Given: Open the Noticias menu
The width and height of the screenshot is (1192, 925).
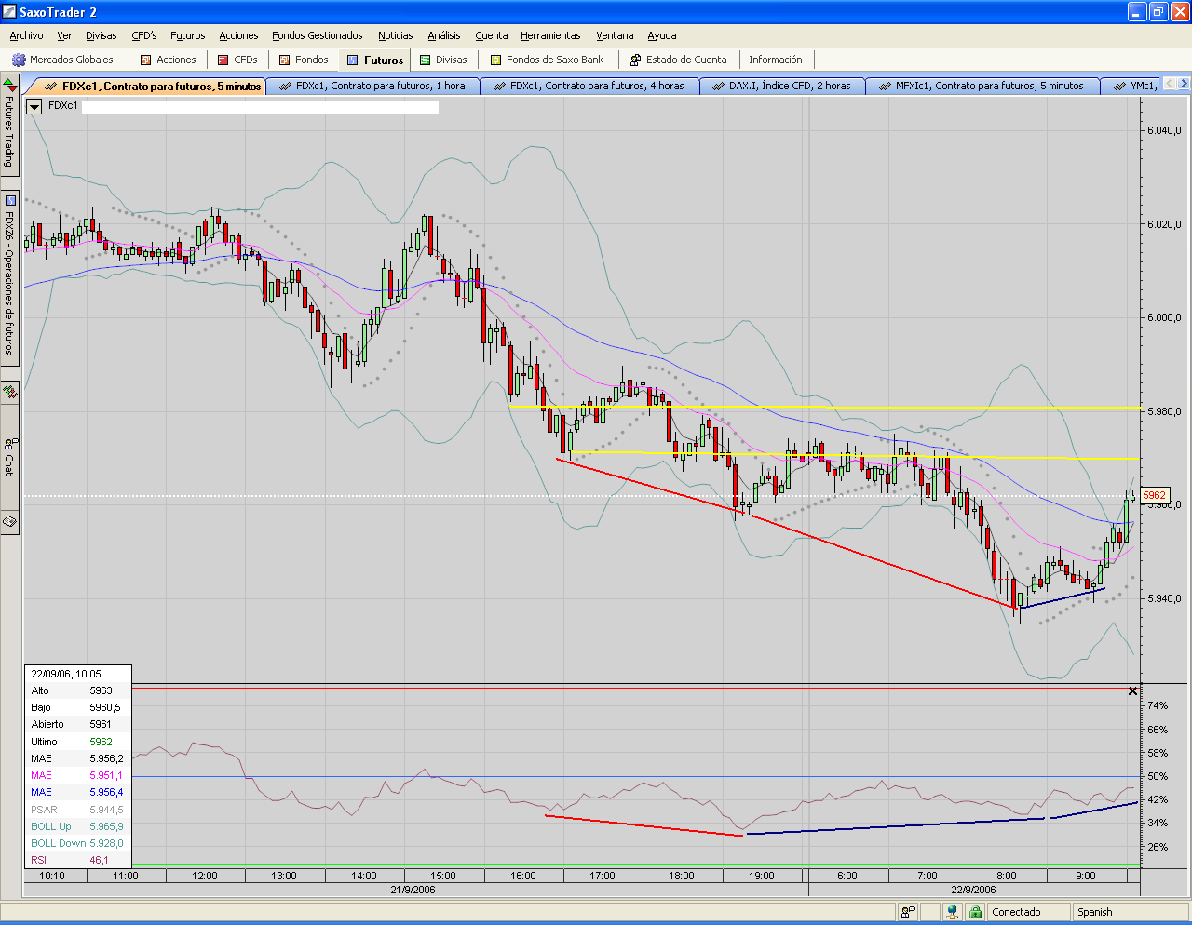Looking at the screenshot, I should (x=396, y=35).
